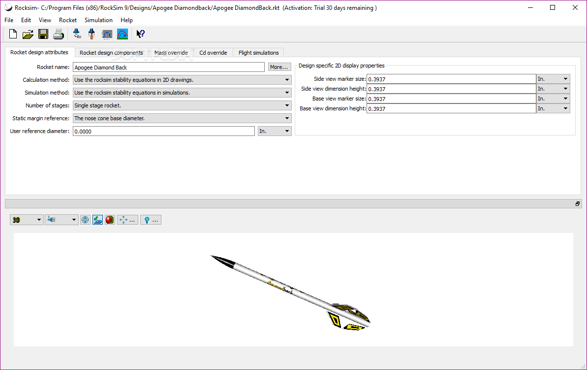Image resolution: width=587 pixels, height=370 pixels.
Task: Open the flight profile trajectory icon
Action: click(123, 34)
